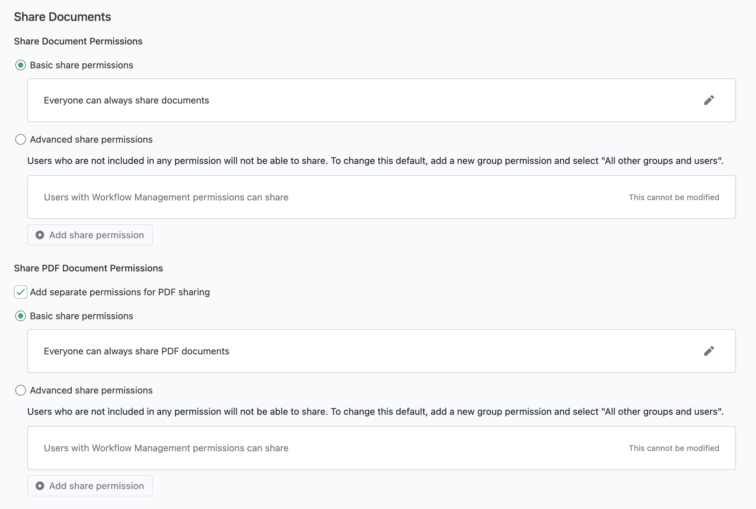This screenshot has width=756, height=509.
Task: Click plus icon in Share Document Permissions section
Action: point(40,235)
